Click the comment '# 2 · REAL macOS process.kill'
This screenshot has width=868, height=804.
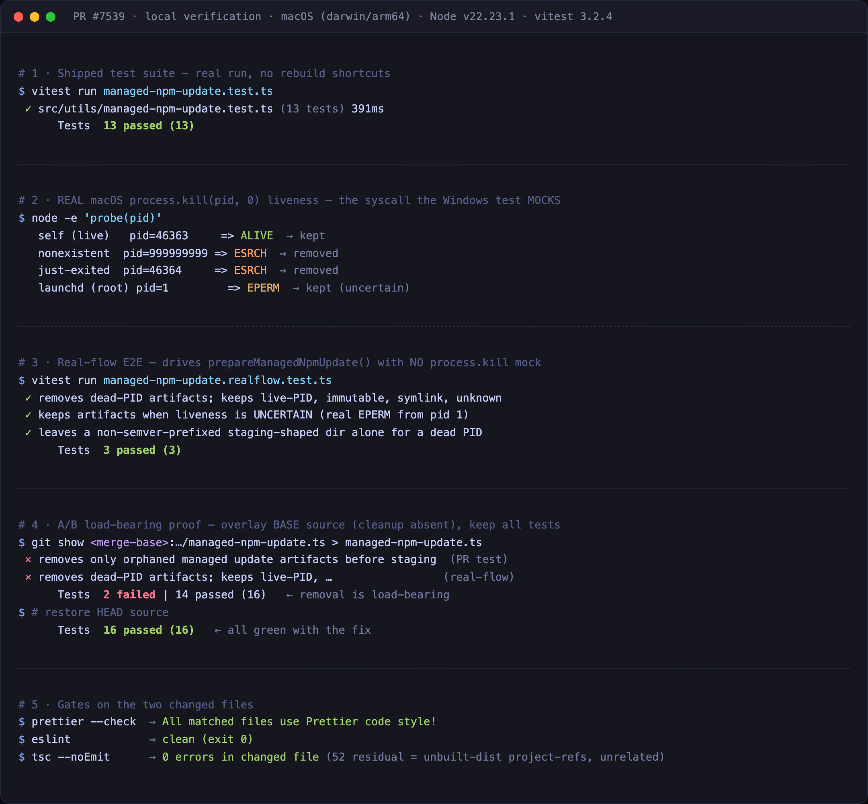pyautogui.click(x=289, y=200)
